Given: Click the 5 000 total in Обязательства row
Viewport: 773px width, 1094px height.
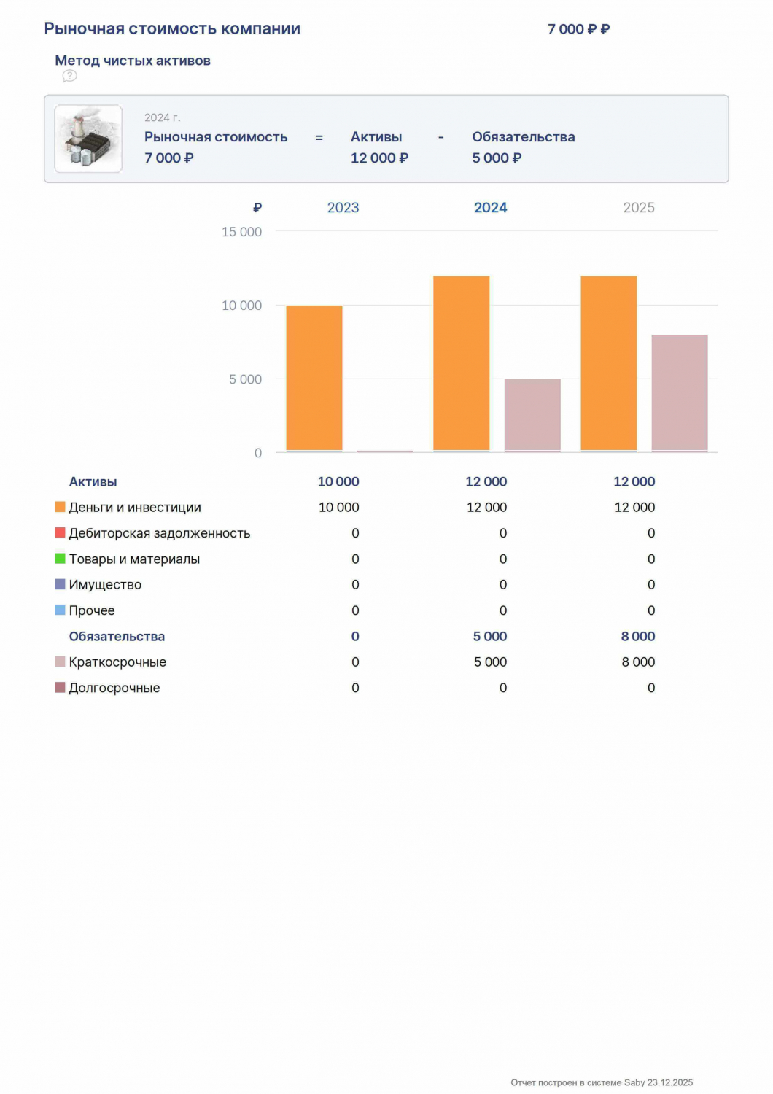Looking at the screenshot, I should pos(490,636).
